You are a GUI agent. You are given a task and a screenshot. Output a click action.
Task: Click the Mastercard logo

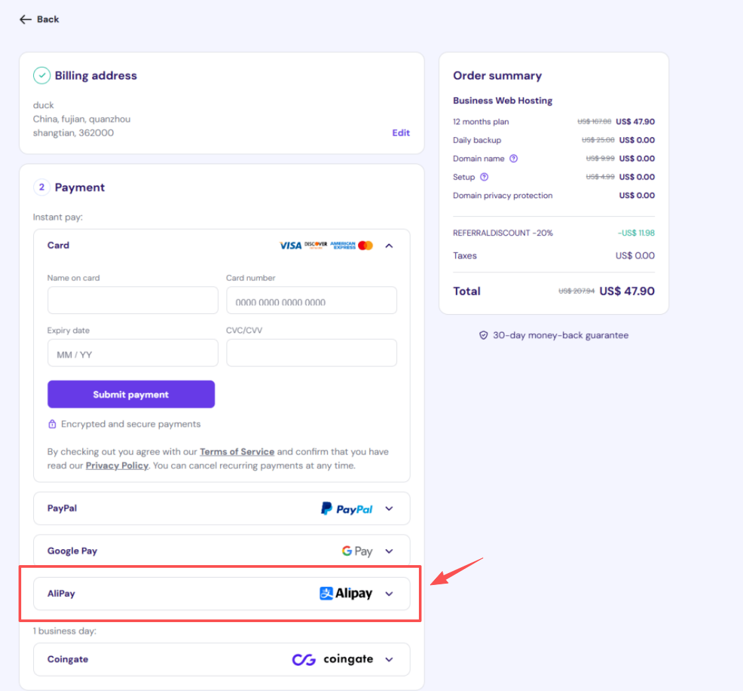pos(365,245)
